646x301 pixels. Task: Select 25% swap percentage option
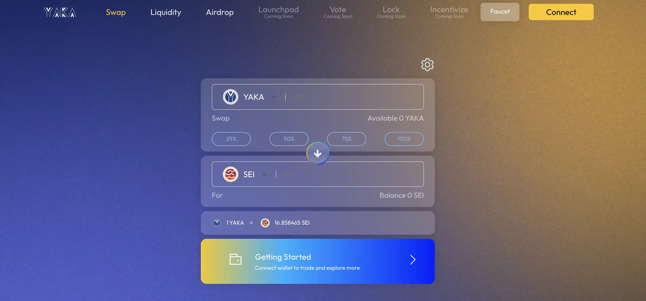click(231, 139)
